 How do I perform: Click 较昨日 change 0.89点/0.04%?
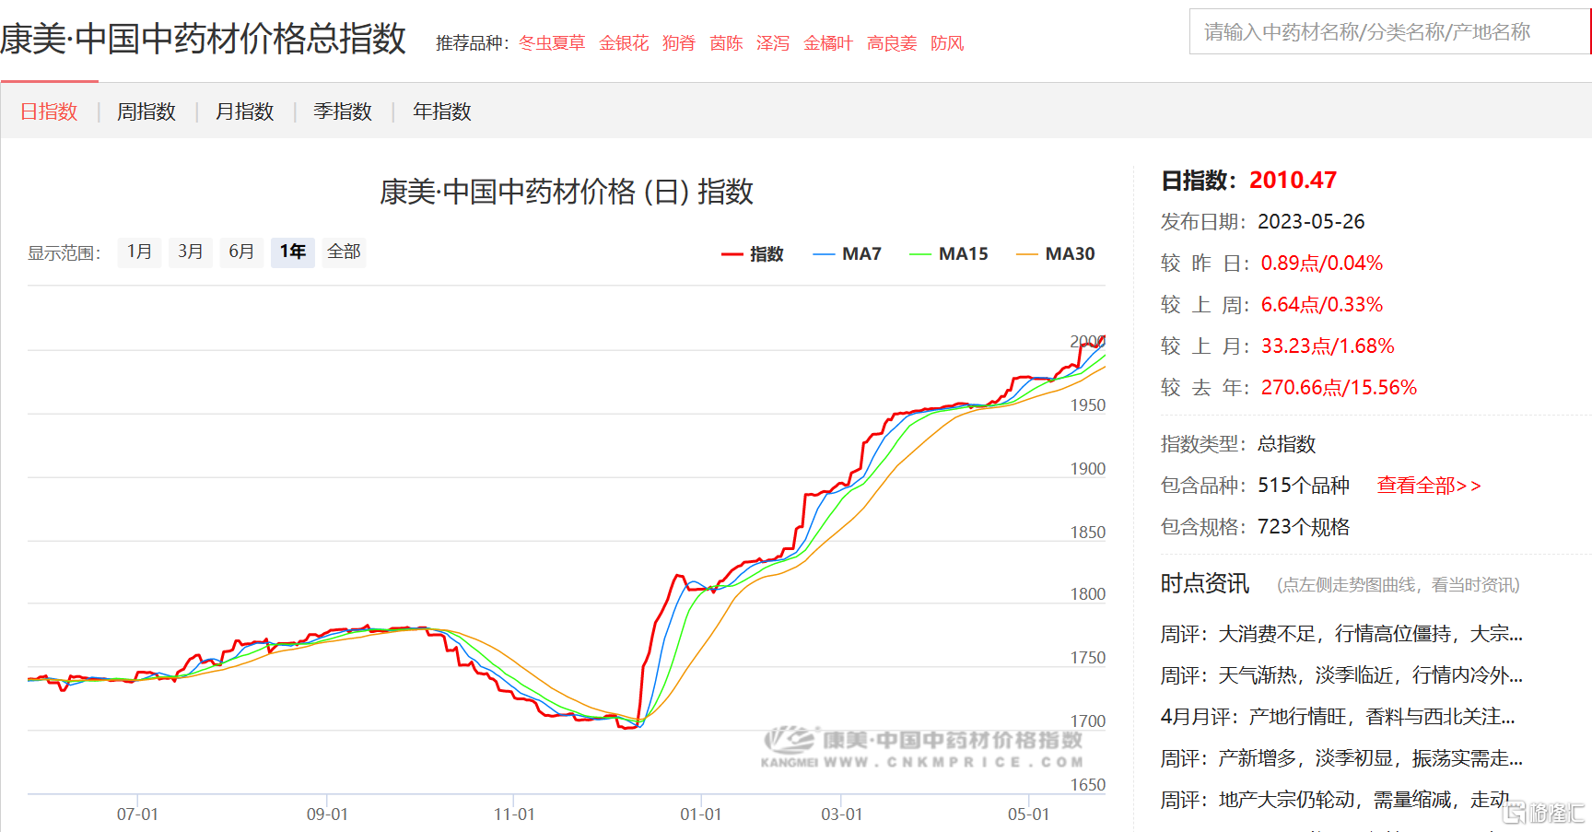[x=1322, y=264]
